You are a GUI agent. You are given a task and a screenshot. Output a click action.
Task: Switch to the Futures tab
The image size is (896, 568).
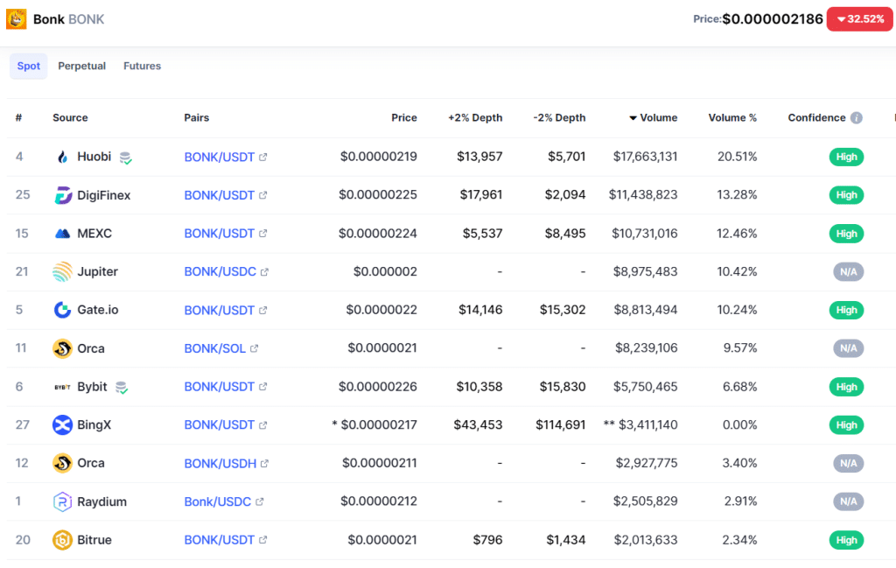[x=142, y=67]
